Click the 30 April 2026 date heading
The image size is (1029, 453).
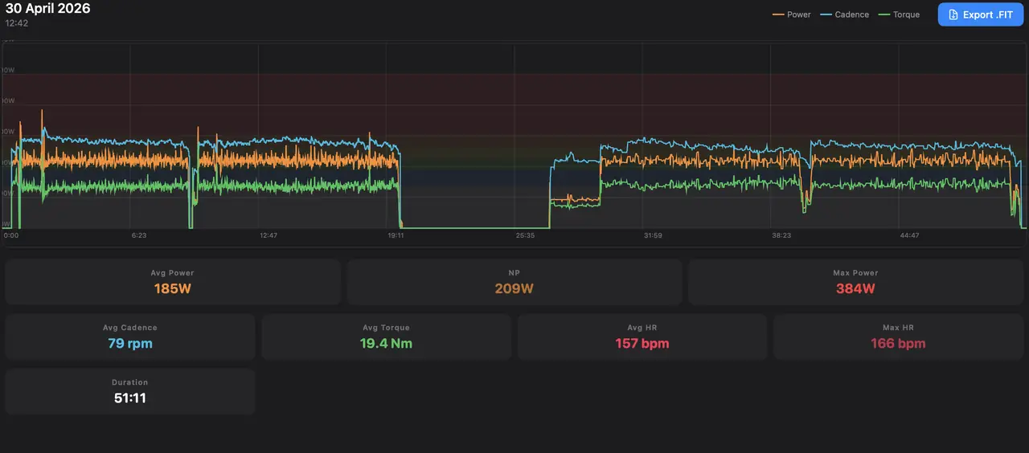point(47,9)
